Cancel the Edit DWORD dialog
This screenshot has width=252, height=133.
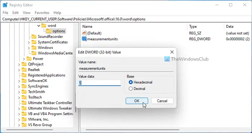pos(162,101)
